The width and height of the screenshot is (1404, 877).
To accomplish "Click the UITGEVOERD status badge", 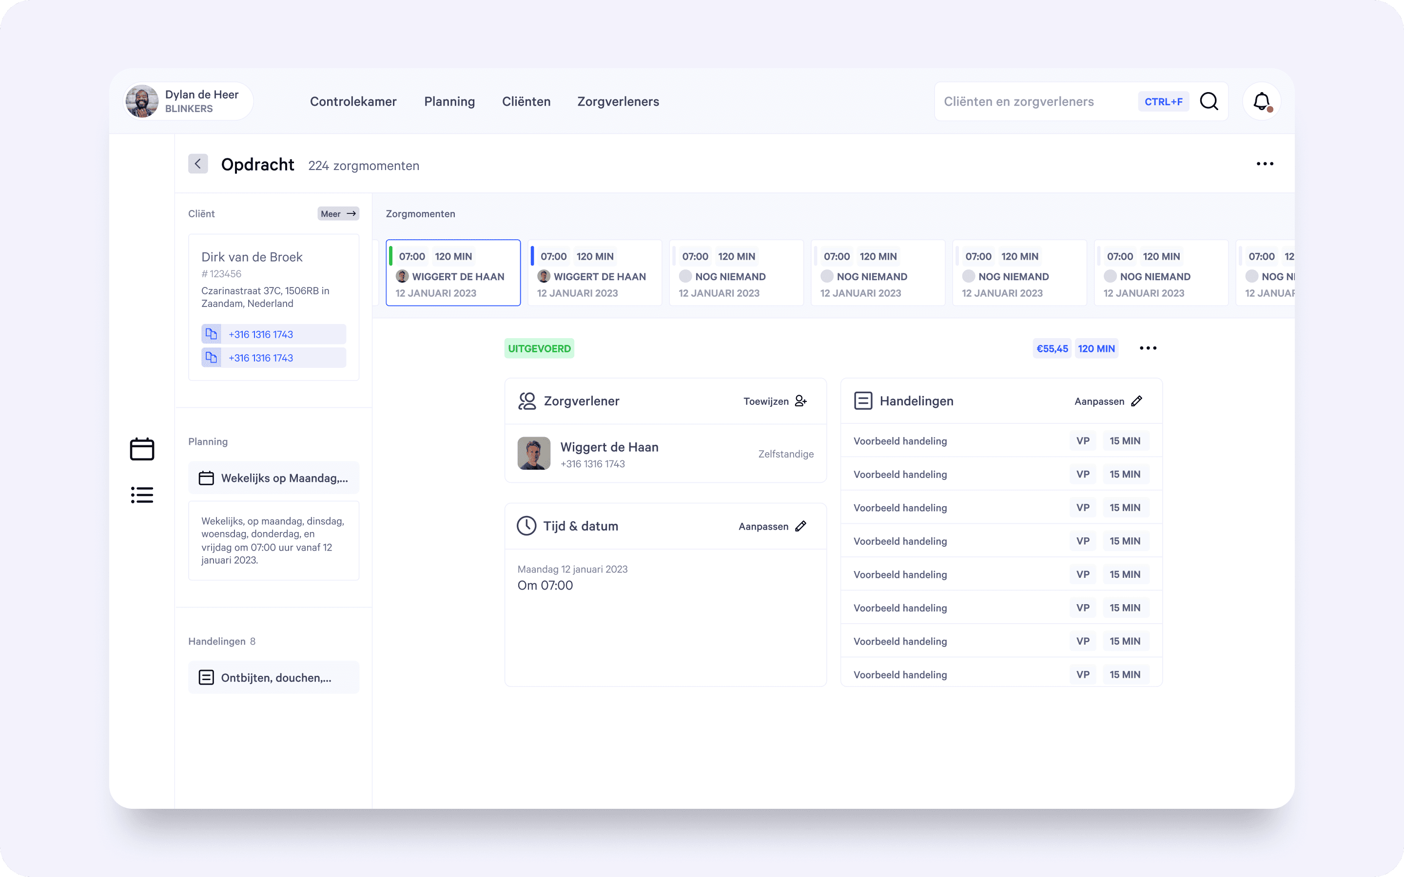I will click(539, 348).
